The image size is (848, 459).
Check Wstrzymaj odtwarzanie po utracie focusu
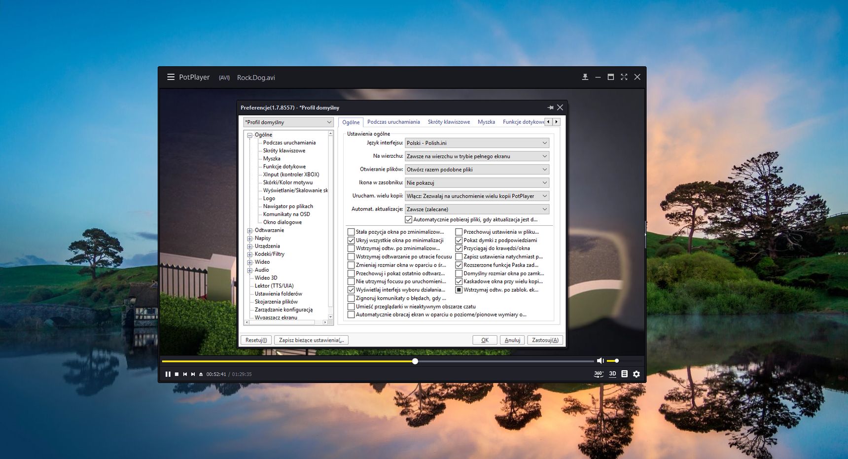coord(351,257)
